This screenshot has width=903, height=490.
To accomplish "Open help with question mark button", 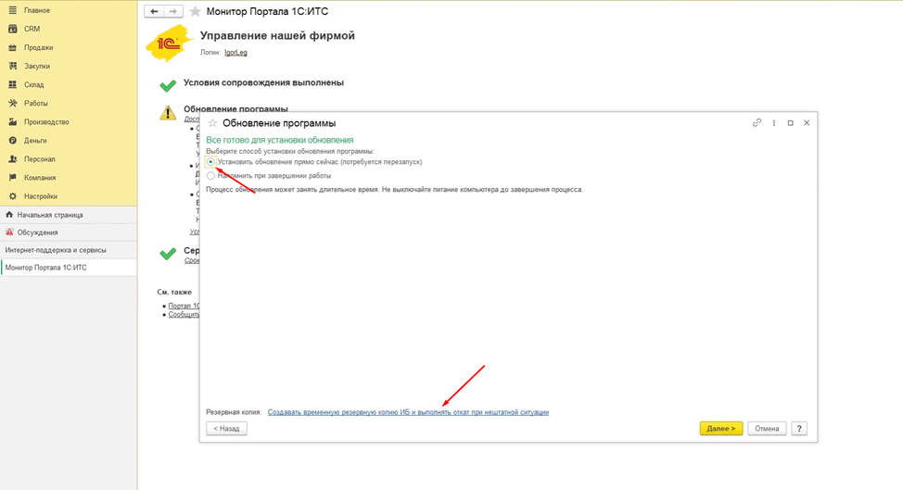I will (x=799, y=429).
